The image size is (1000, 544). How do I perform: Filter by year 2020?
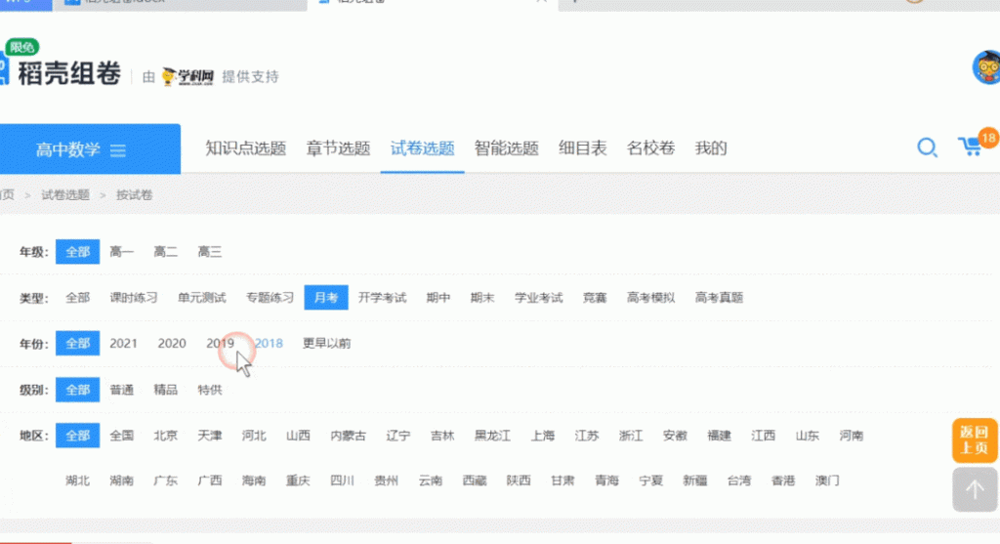click(x=172, y=343)
